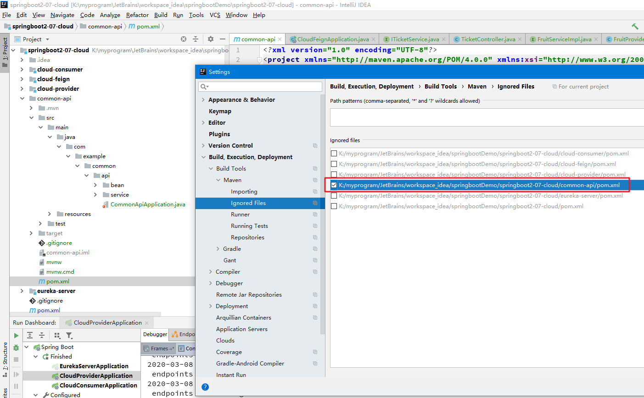The image size is (644, 398).
Task: Switch to the Debugger tab
Action: coord(155,334)
